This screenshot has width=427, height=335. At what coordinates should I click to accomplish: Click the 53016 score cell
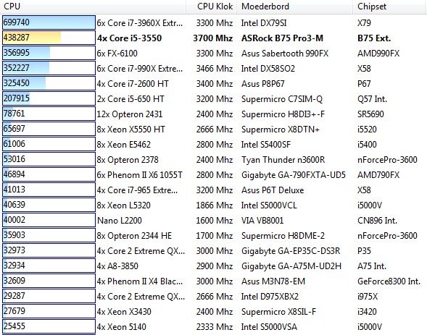pyautogui.click(x=49, y=159)
